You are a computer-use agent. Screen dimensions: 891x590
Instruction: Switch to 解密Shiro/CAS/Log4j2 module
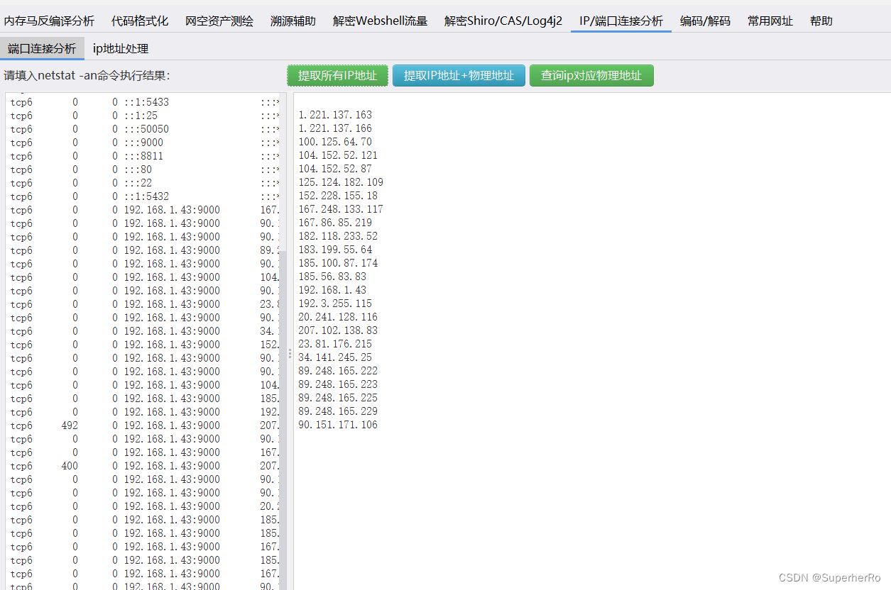click(502, 21)
